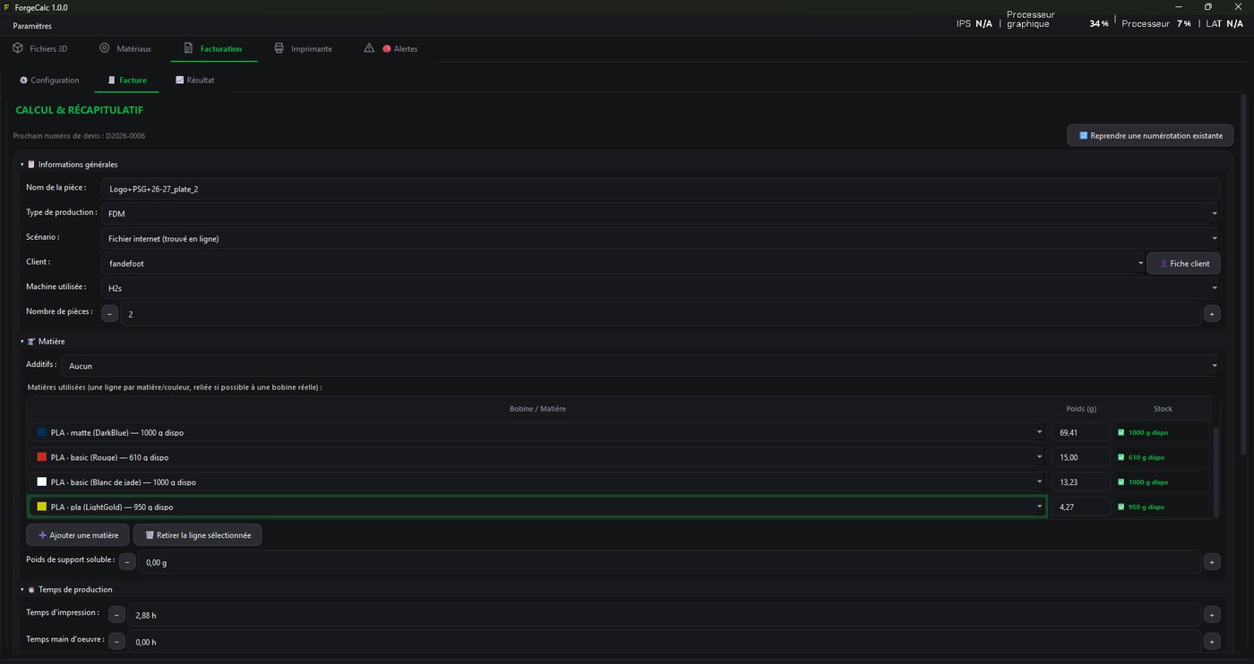Open the Paramètres menu
The width and height of the screenshot is (1254, 664).
pos(32,26)
